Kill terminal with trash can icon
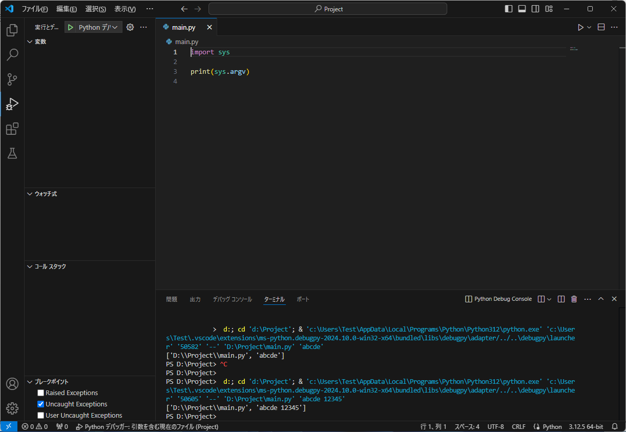Viewport: 626px width, 432px height. pyautogui.click(x=574, y=299)
